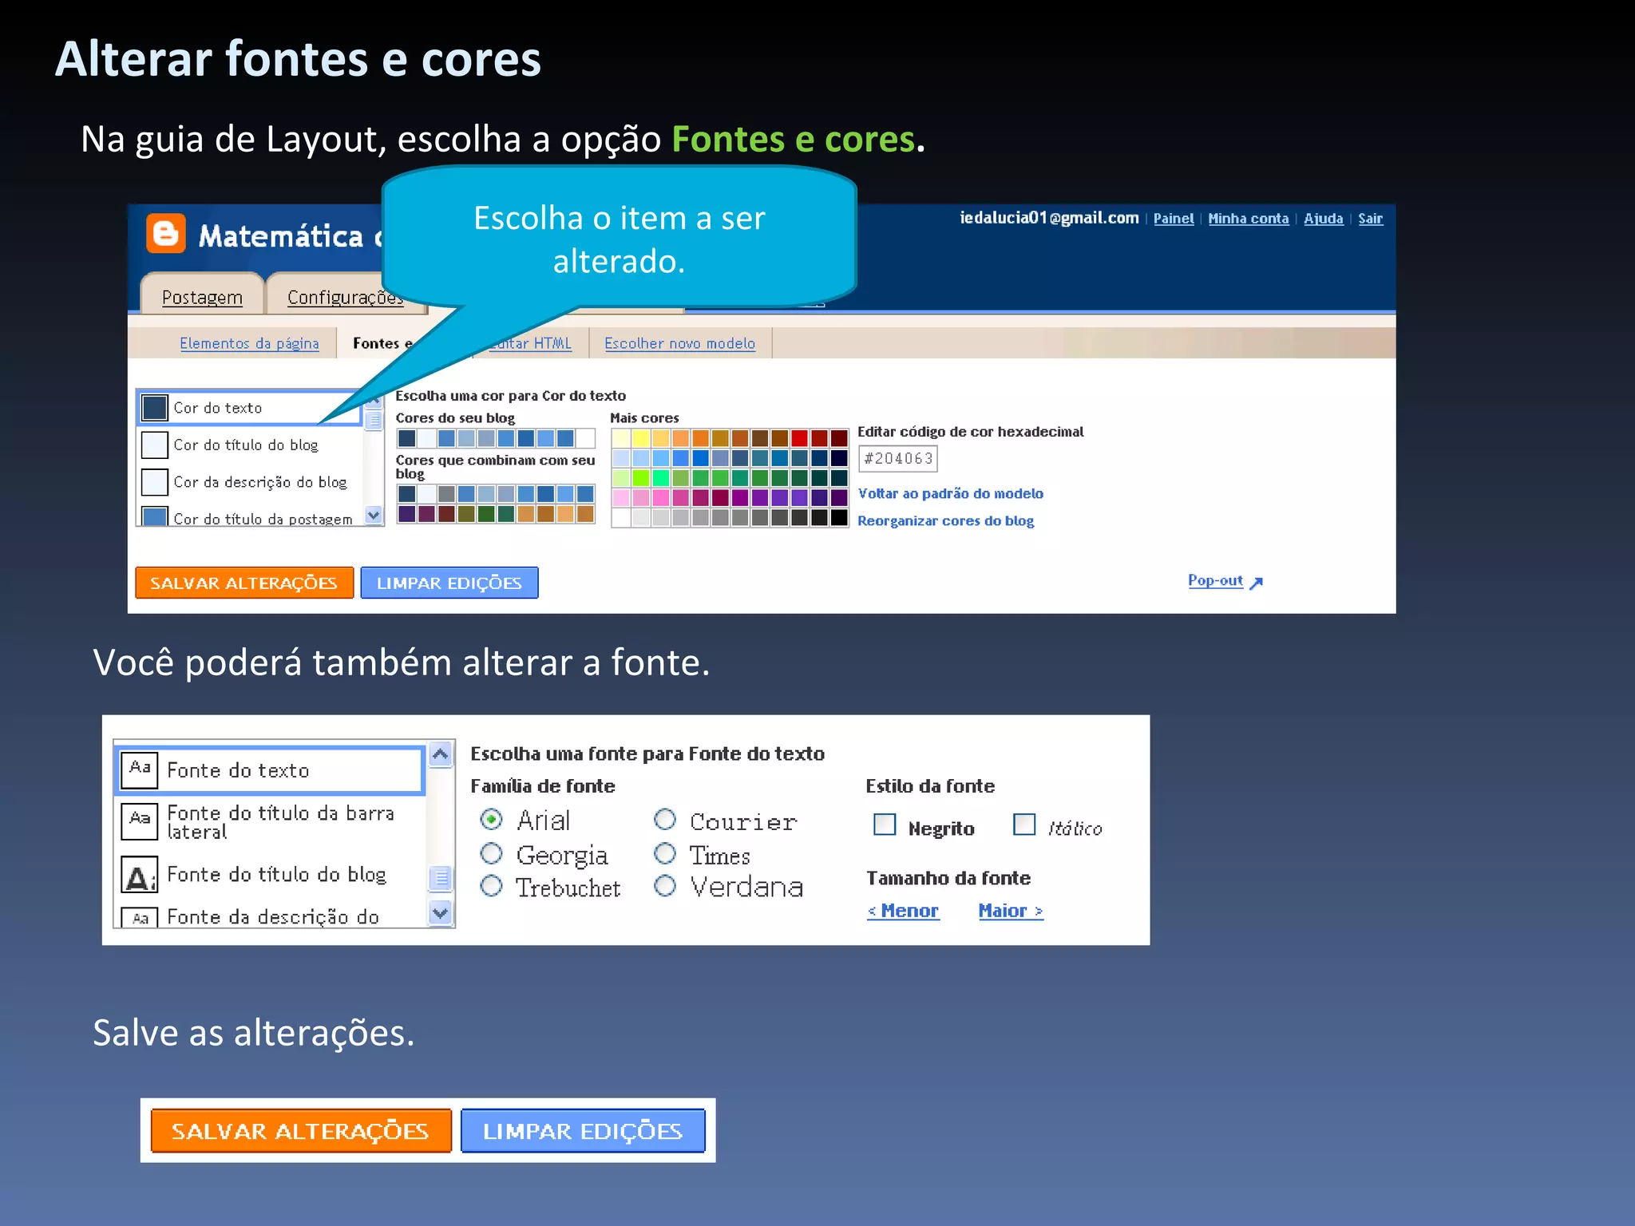Image resolution: width=1635 pixels, height=1226 pixels.
Task: Open Editar HTML sub-tab
Action: click(x=530, y=343)
